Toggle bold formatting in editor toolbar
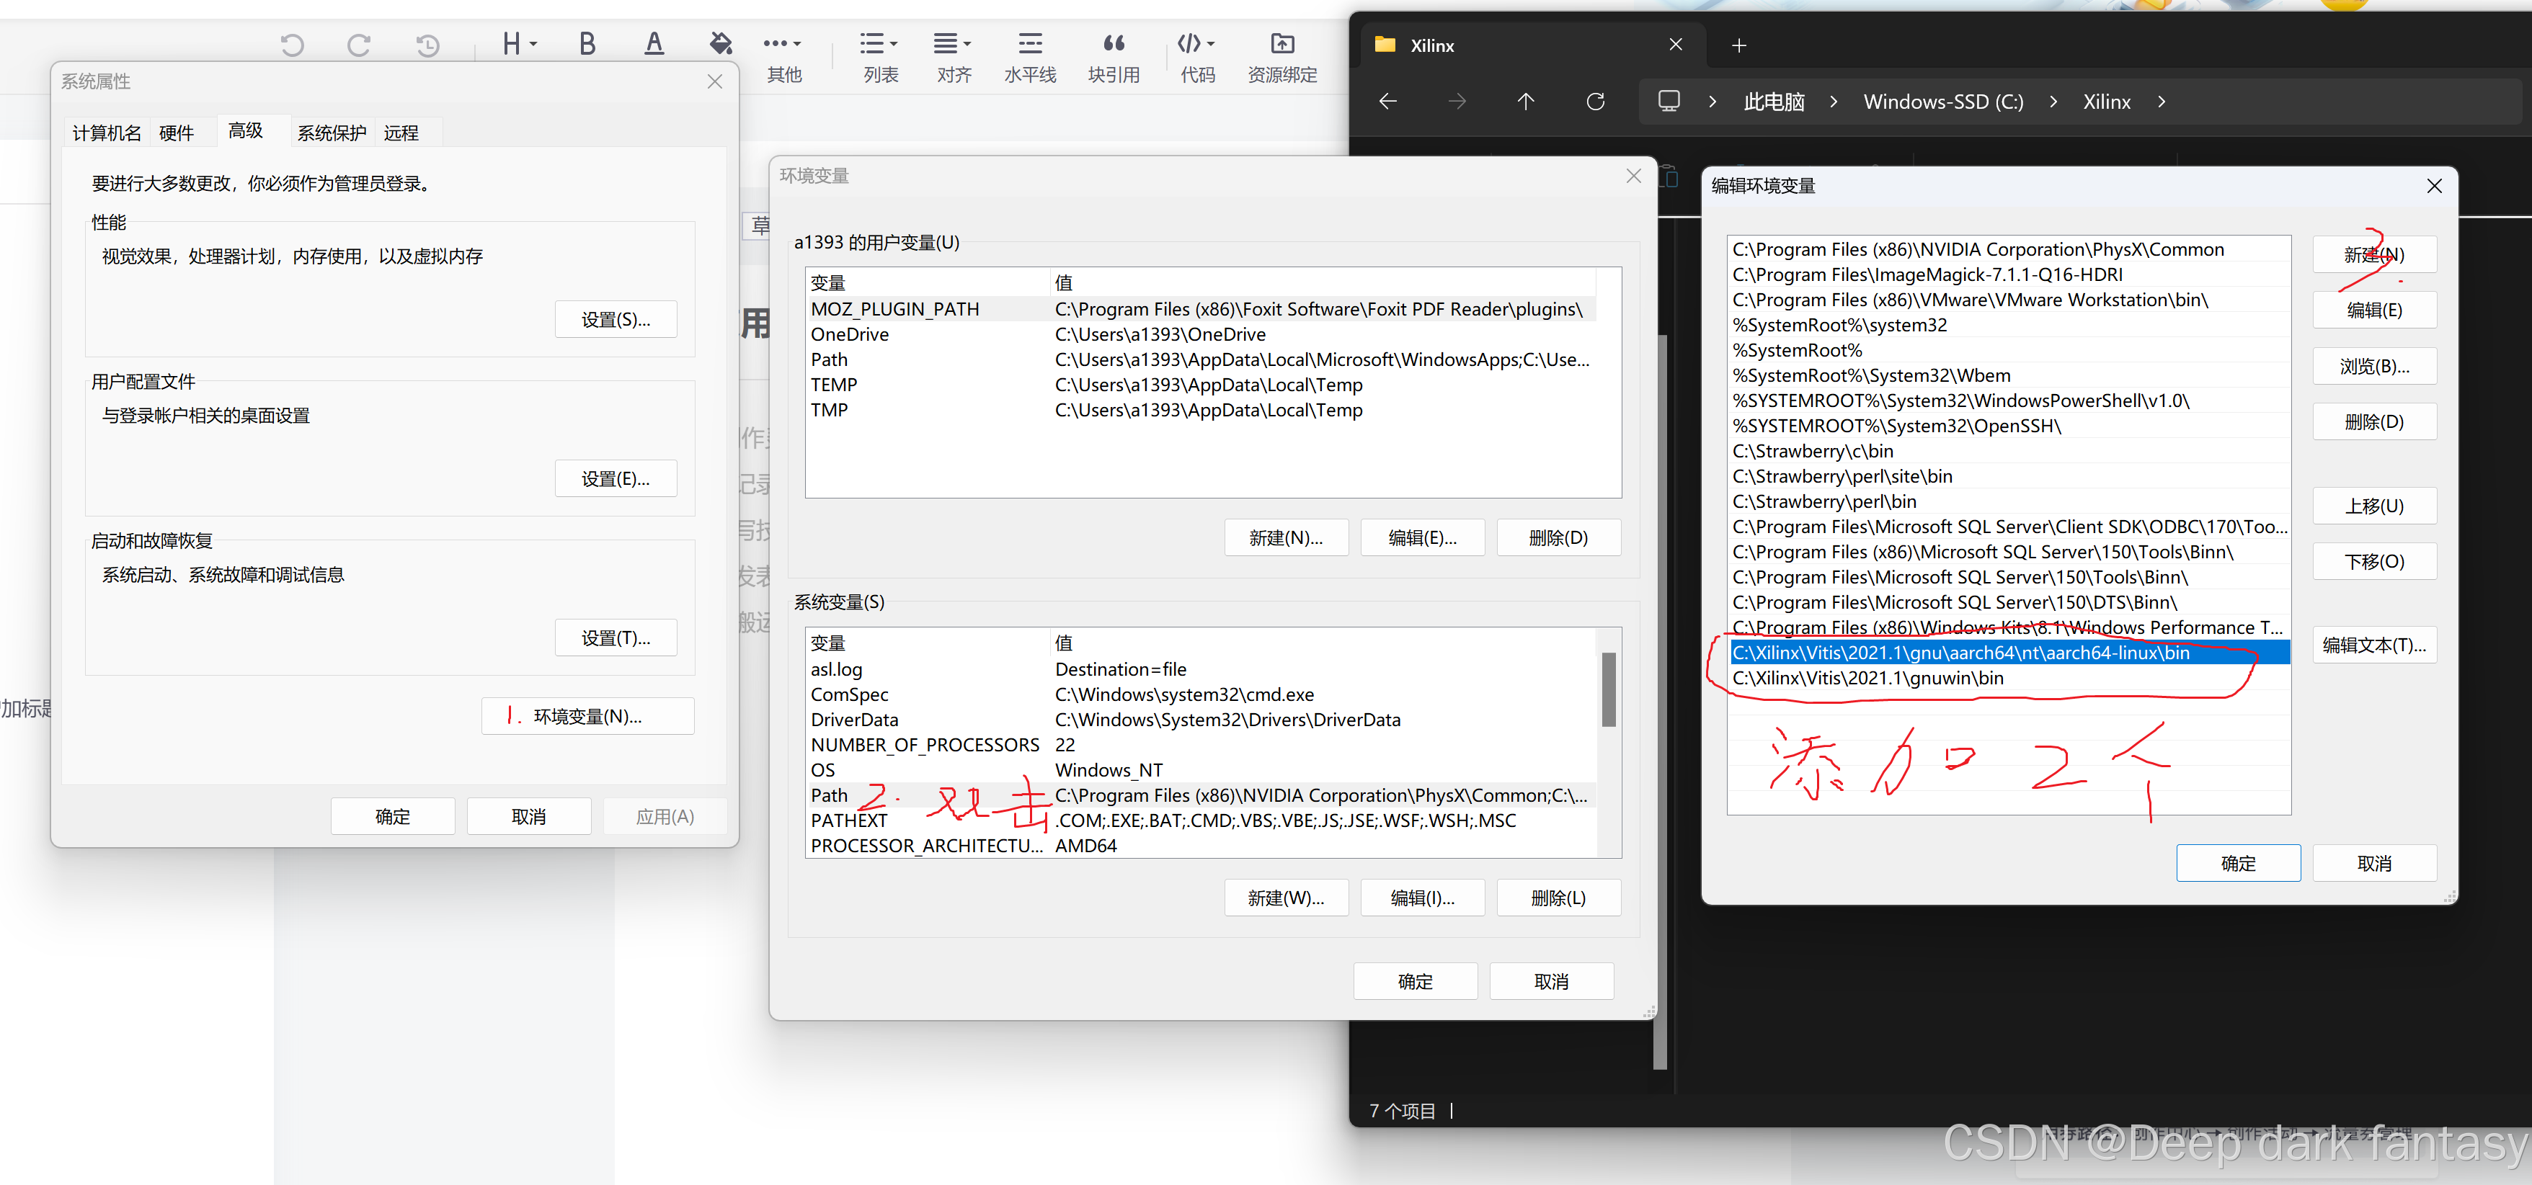 (587, 43)
